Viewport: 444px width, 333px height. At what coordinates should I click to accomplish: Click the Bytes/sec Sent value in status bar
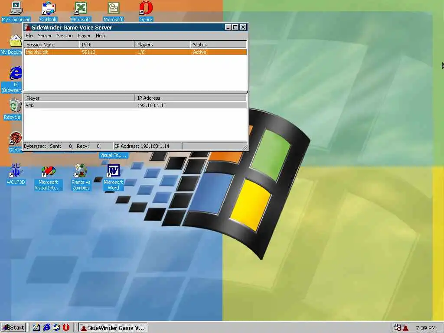click(70, 146)
